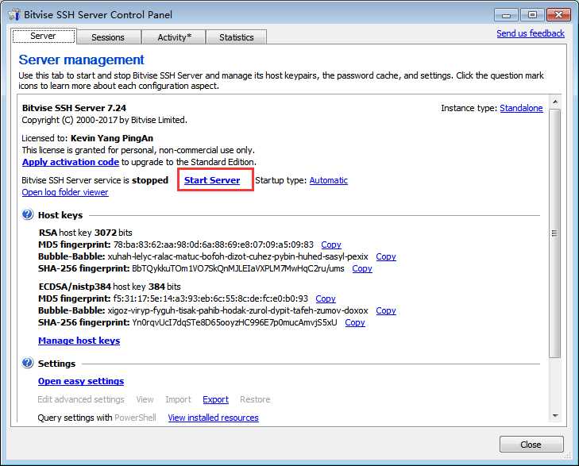
Task: Click the grayed PowerShell text
Action: [x=135, y=418]
